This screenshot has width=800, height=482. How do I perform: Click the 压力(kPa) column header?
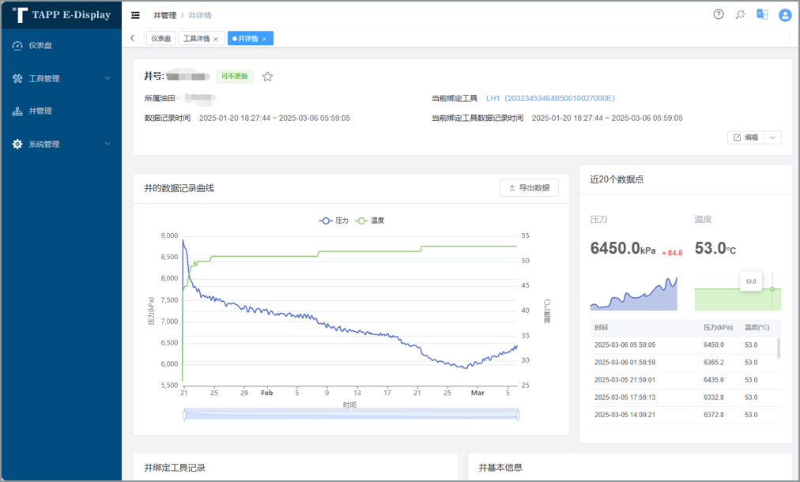pyautogui.click(x=719, y=327)
